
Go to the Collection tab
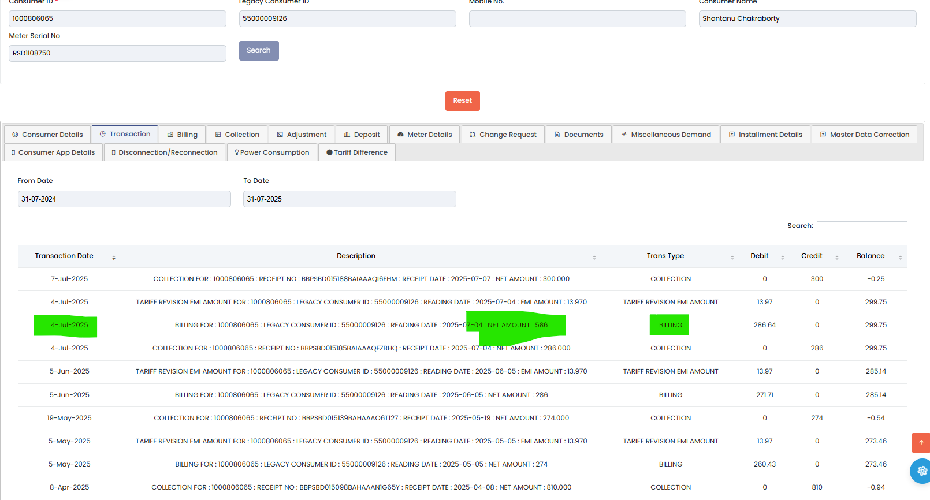click(237, 135)
